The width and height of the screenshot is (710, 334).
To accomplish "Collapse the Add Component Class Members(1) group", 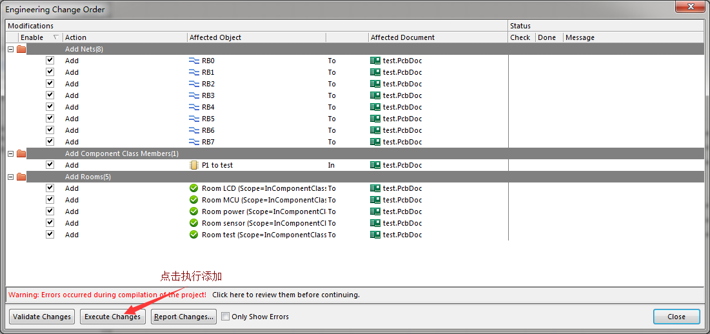I will 11,154.
